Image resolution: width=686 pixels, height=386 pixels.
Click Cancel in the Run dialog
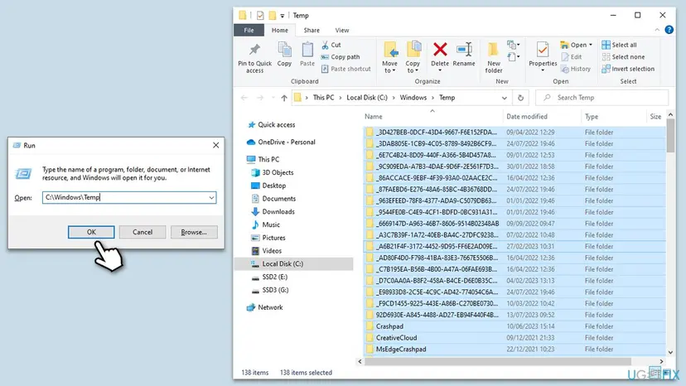[x=143, y=232]
